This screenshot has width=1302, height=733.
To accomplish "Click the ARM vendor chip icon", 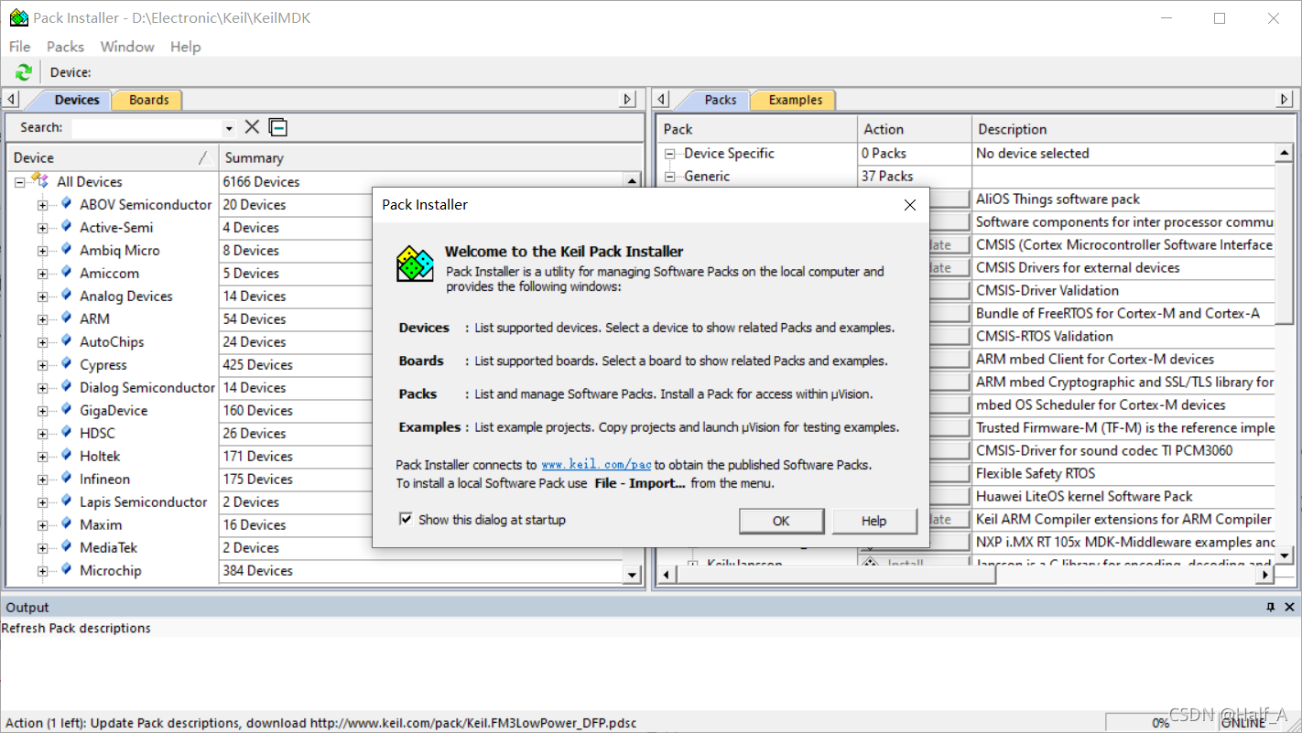I will (x=66, y=318).
